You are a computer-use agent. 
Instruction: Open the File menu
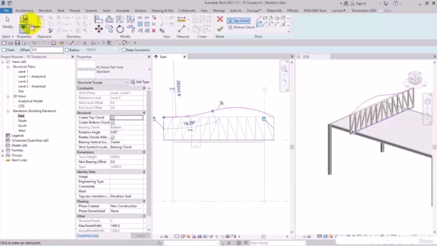[6, 11]
